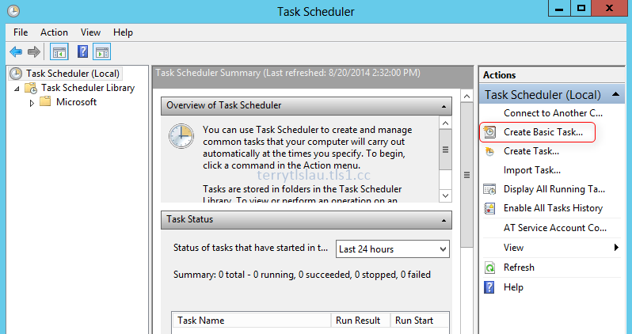Click the Task Scheduler title bar clock icon
This screenshot has width=632, height=334.
coord(13,11)
